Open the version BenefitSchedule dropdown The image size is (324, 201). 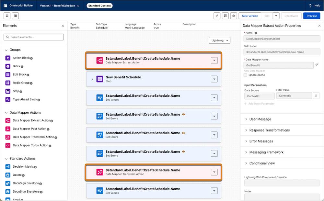pos(60,6)
